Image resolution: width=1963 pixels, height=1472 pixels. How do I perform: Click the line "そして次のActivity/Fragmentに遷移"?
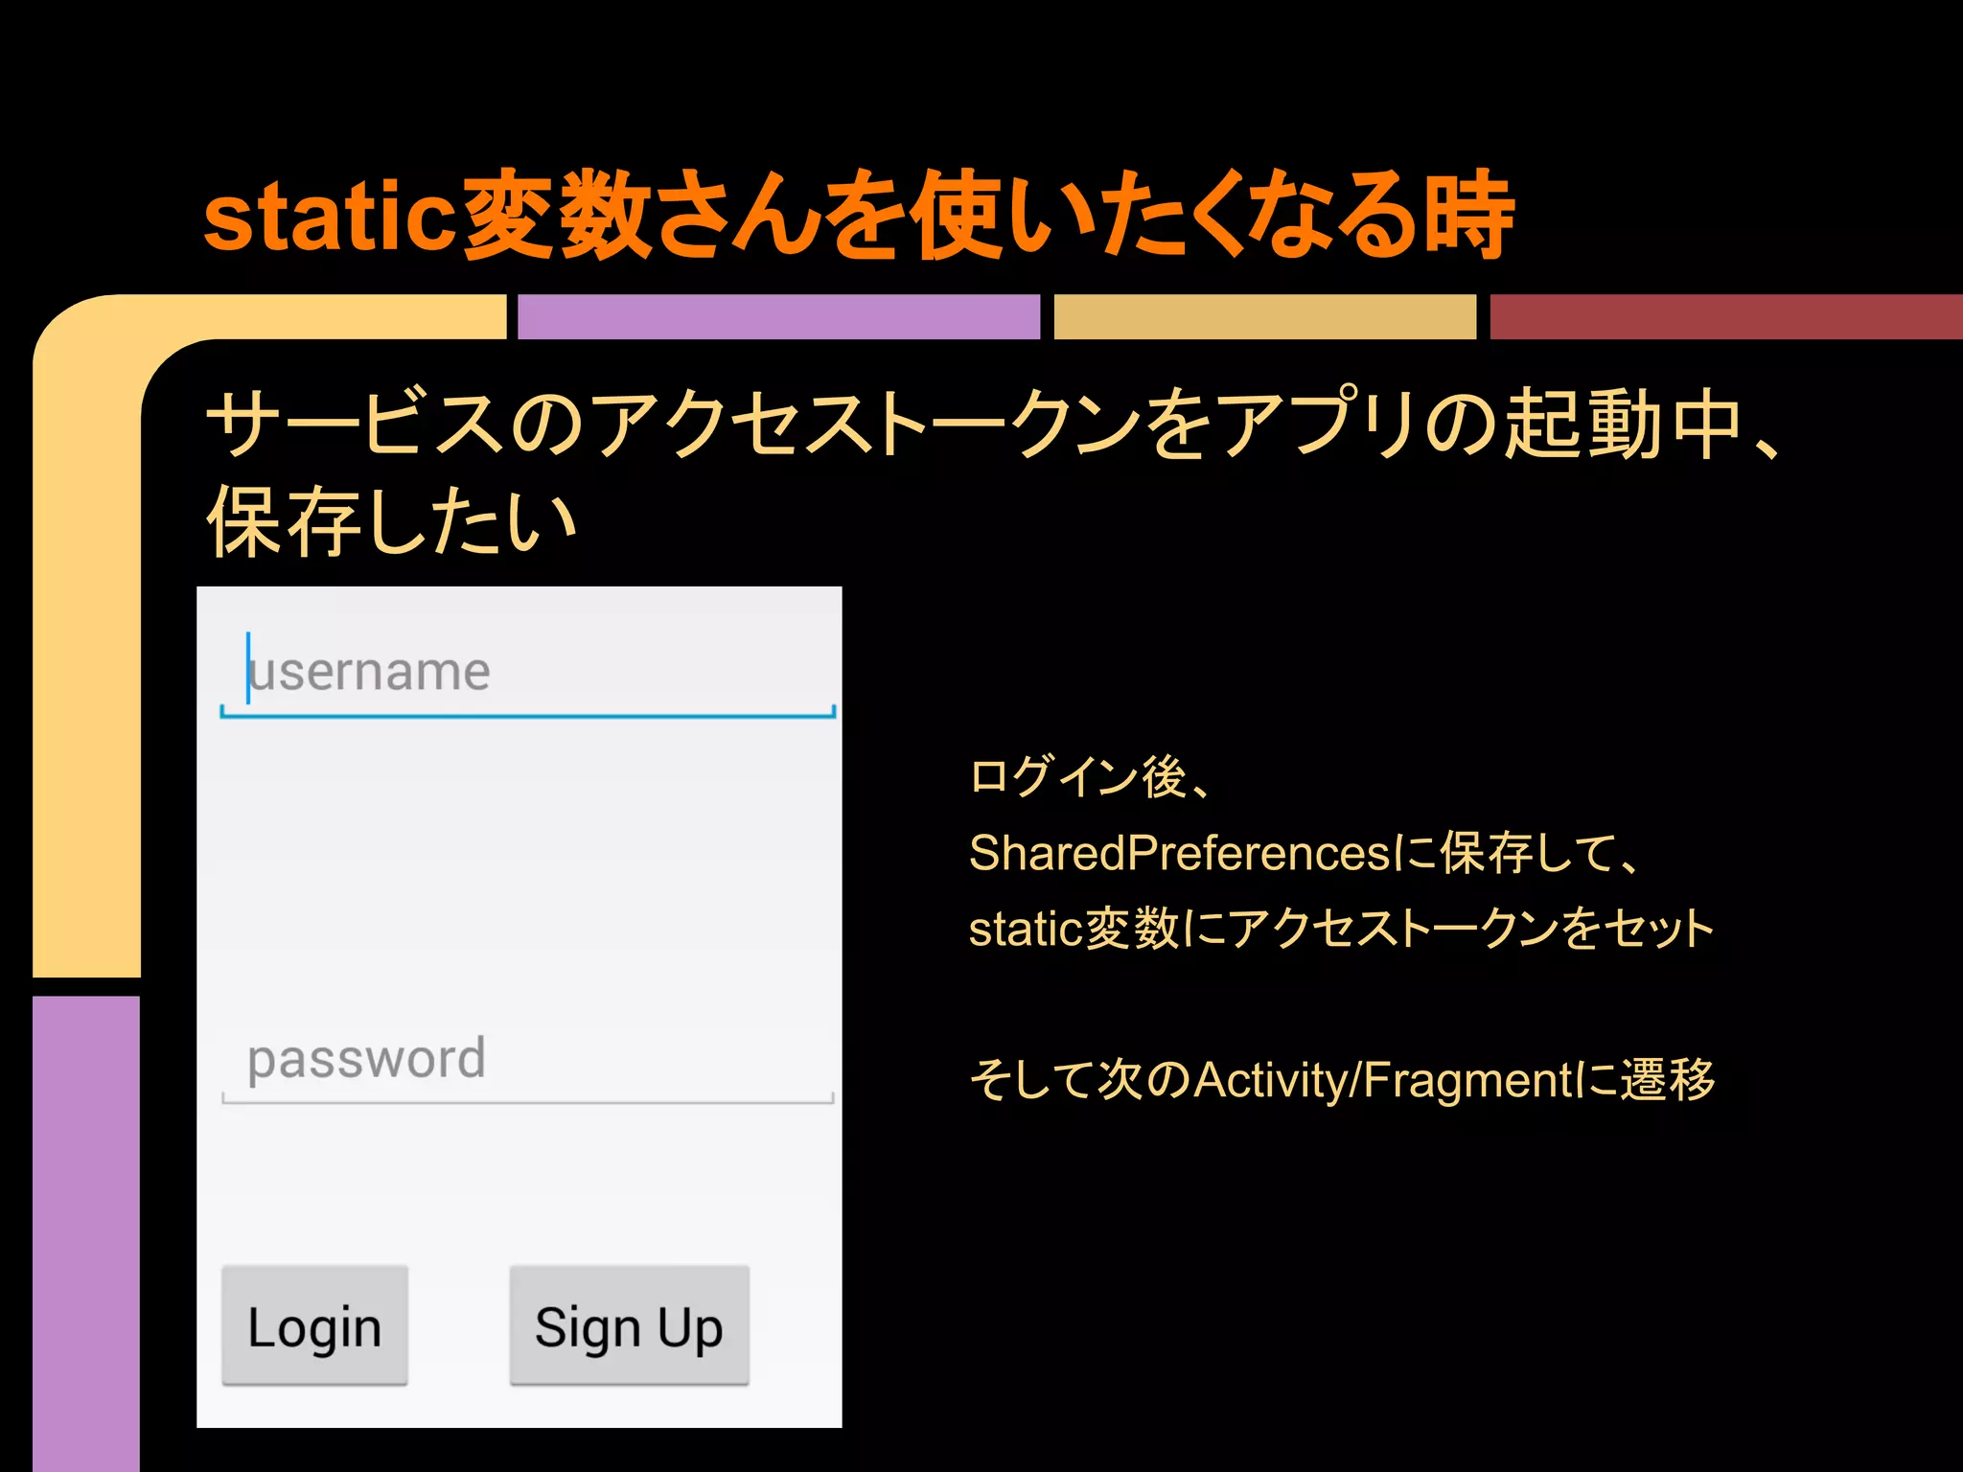click(1342, 1079)
